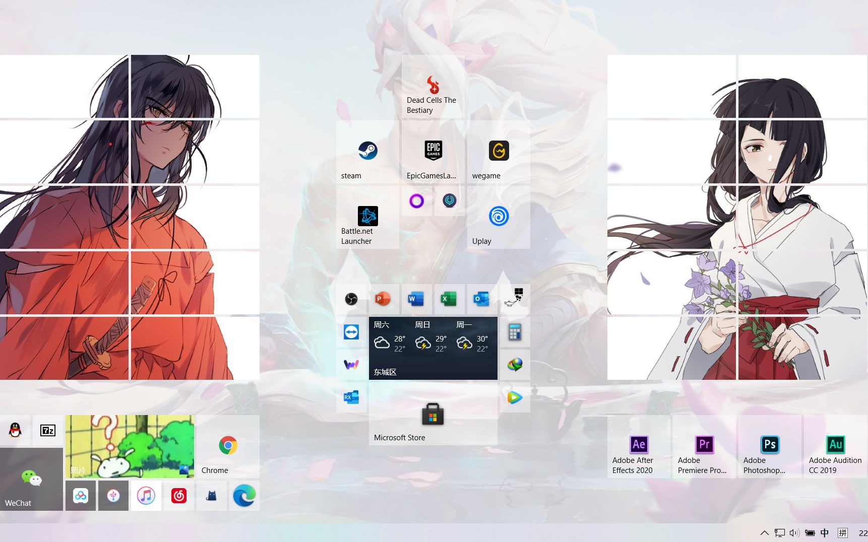Open Adobe Audition CC 2019 tile
Screen dimensions: 868x542
[835, 446]
